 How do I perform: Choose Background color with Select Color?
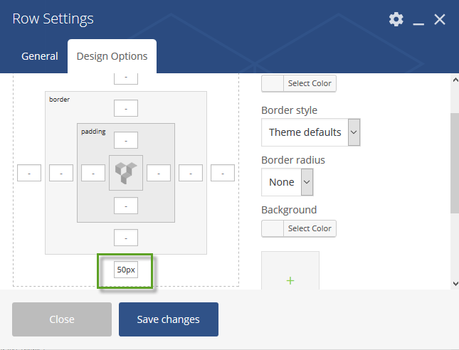point(299,228)
